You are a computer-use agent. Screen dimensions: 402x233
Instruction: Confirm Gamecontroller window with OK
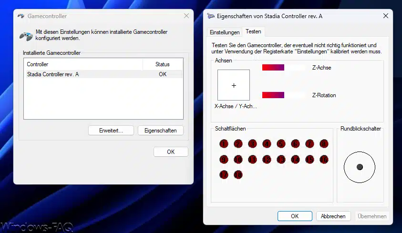click(171, 152)
